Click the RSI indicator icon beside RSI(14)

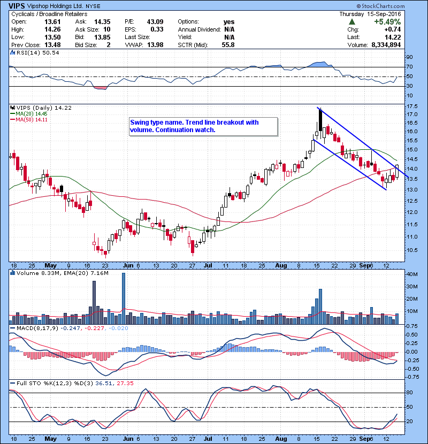click(x=12, y=52)
